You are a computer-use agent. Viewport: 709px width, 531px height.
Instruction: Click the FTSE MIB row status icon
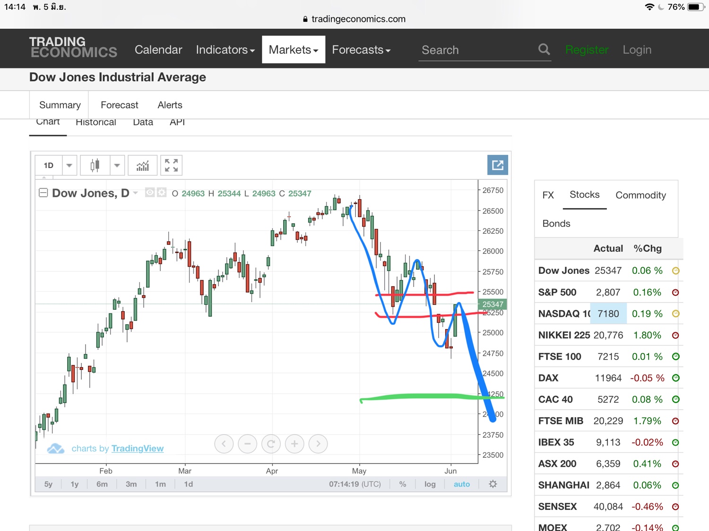(675, 421)
